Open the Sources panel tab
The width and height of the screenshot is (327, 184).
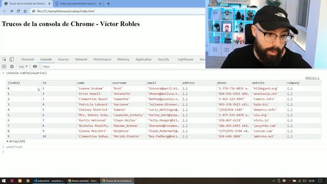(x=63, y=59)
